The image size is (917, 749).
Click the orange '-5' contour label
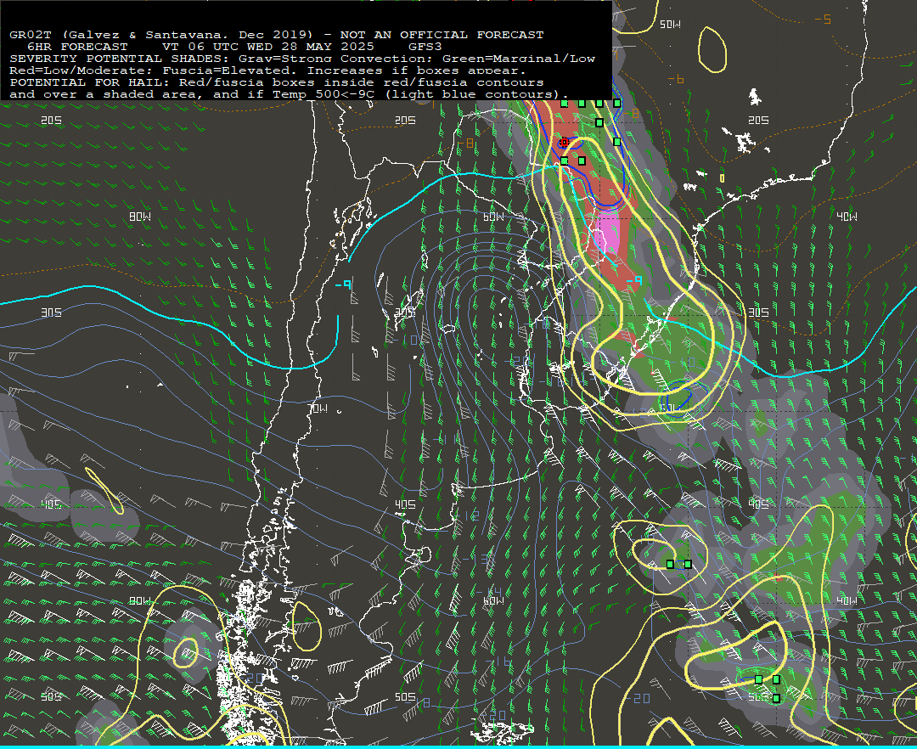pos(823,20)
